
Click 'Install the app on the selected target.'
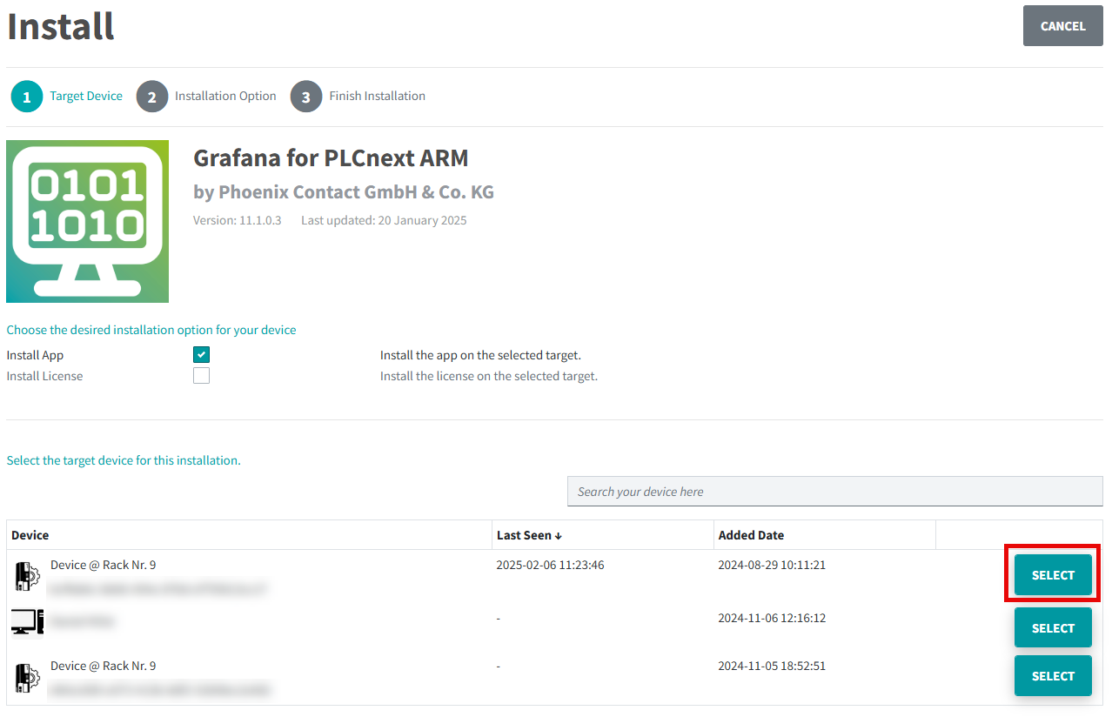coord(480,355)
